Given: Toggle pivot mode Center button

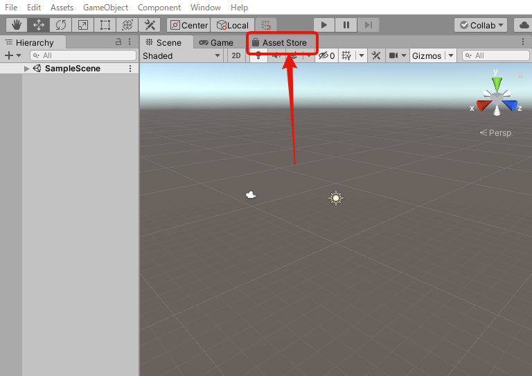Looking at the screenshot, I should tap(188, 25).
